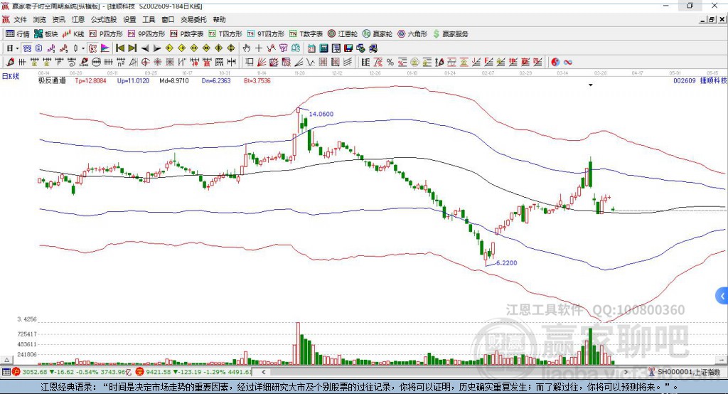728x394 pixels.
Task: Open the P四方形 tool
Action: click(x=106, y=34)
